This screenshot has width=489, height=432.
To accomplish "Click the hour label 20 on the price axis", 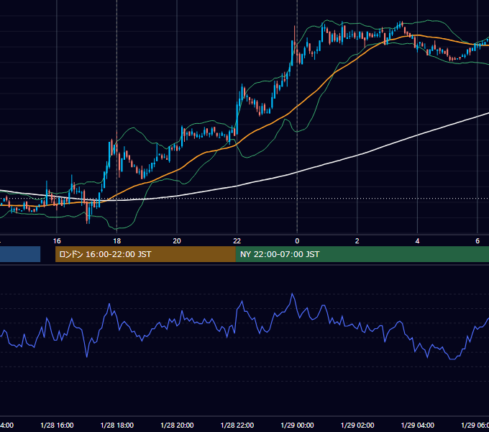I will (x=177, y=241).
